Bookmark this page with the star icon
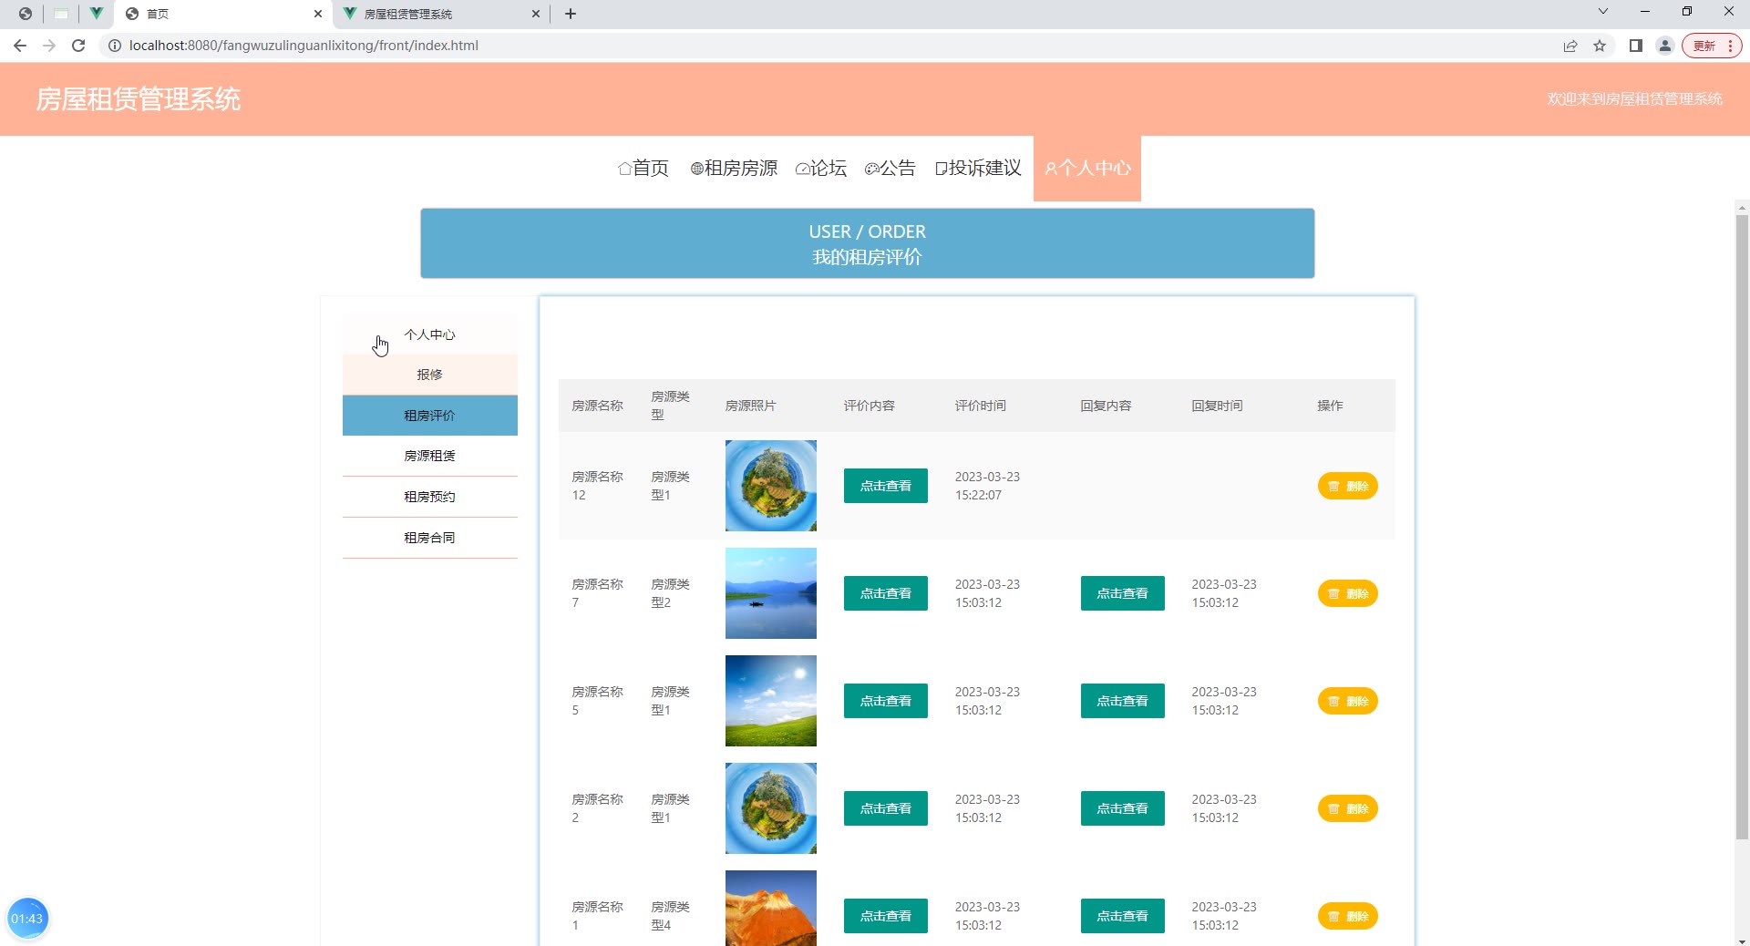The height and width of the screenshot is (946, 1750). (x=1600, y=46)
